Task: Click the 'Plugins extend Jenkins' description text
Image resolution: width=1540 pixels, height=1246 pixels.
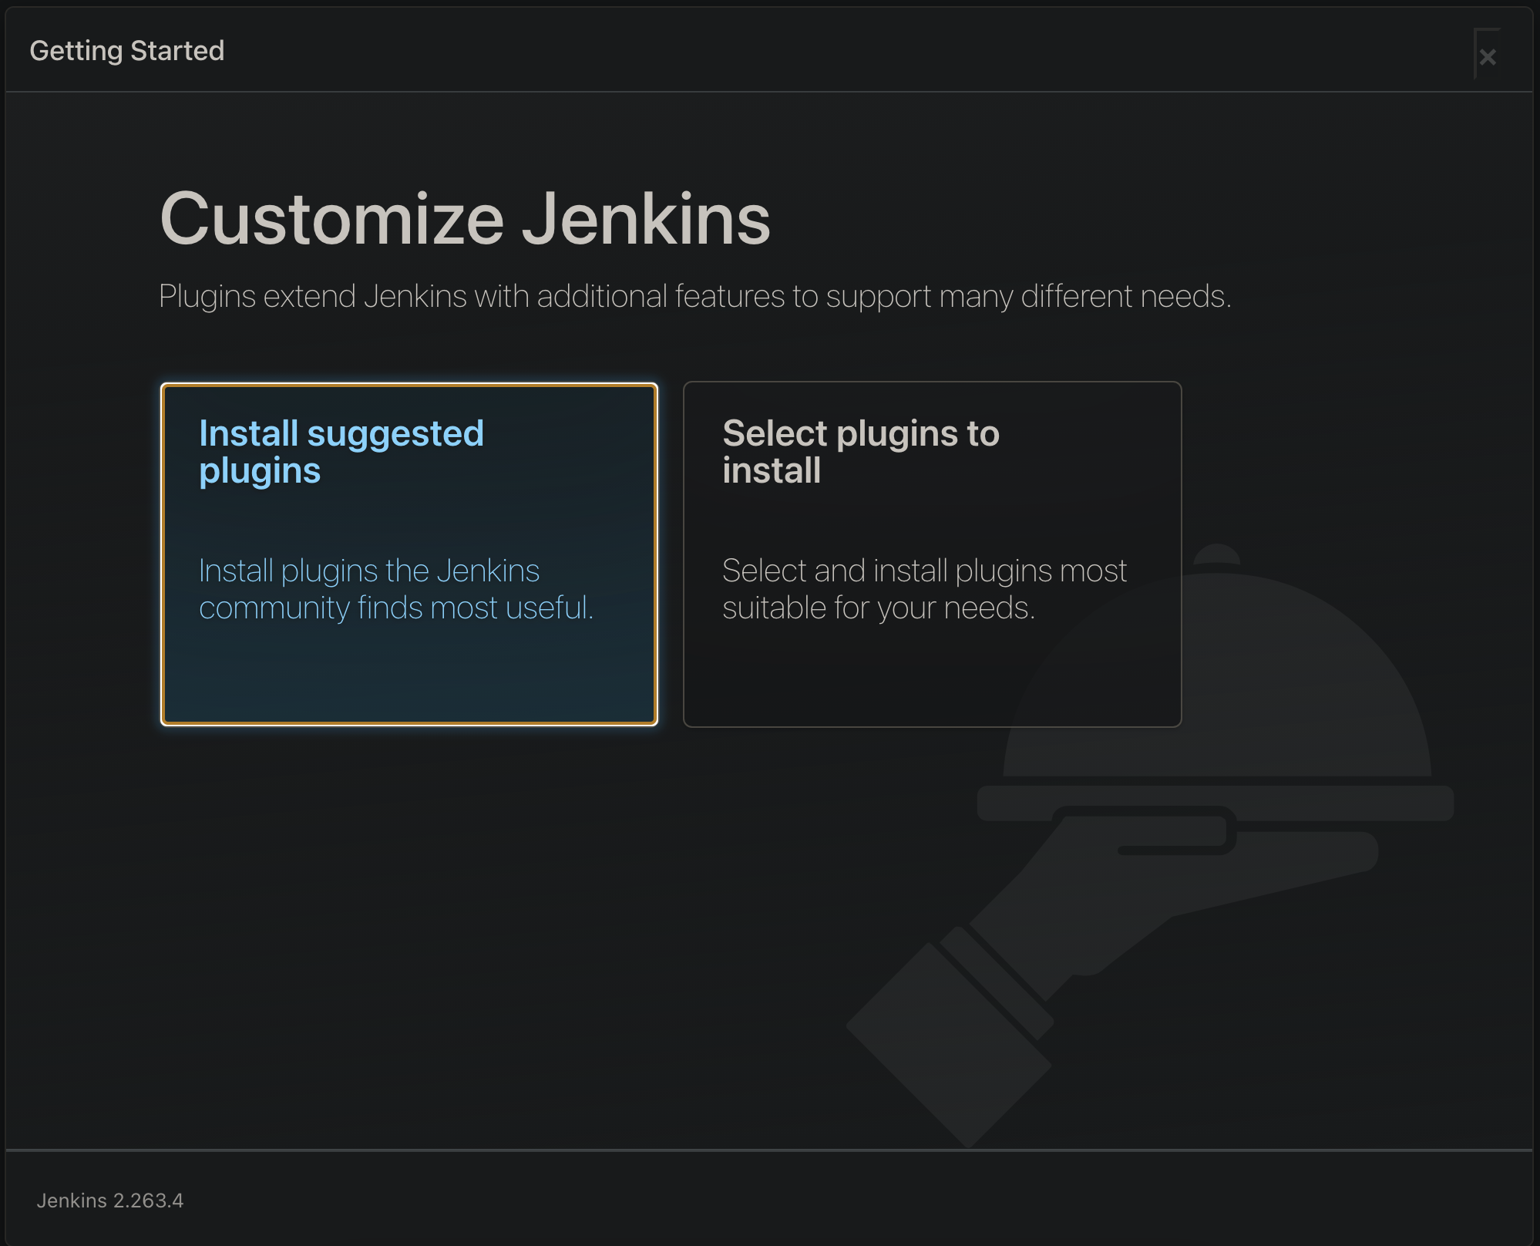Action: (x=694, y=296)
